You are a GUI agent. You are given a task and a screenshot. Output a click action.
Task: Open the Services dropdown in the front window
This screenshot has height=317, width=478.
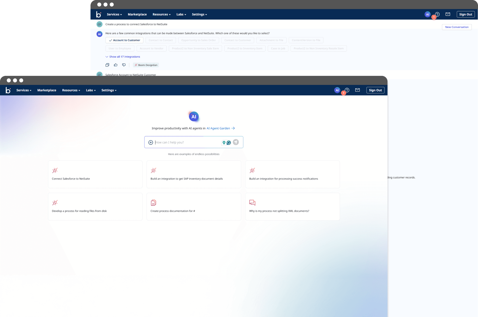(x=24, y=90)
